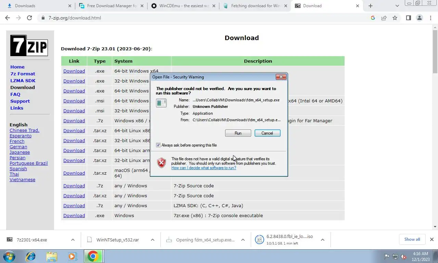438x263 pixels.
Task: Close the Downloads tab
Action: (70, 6)
